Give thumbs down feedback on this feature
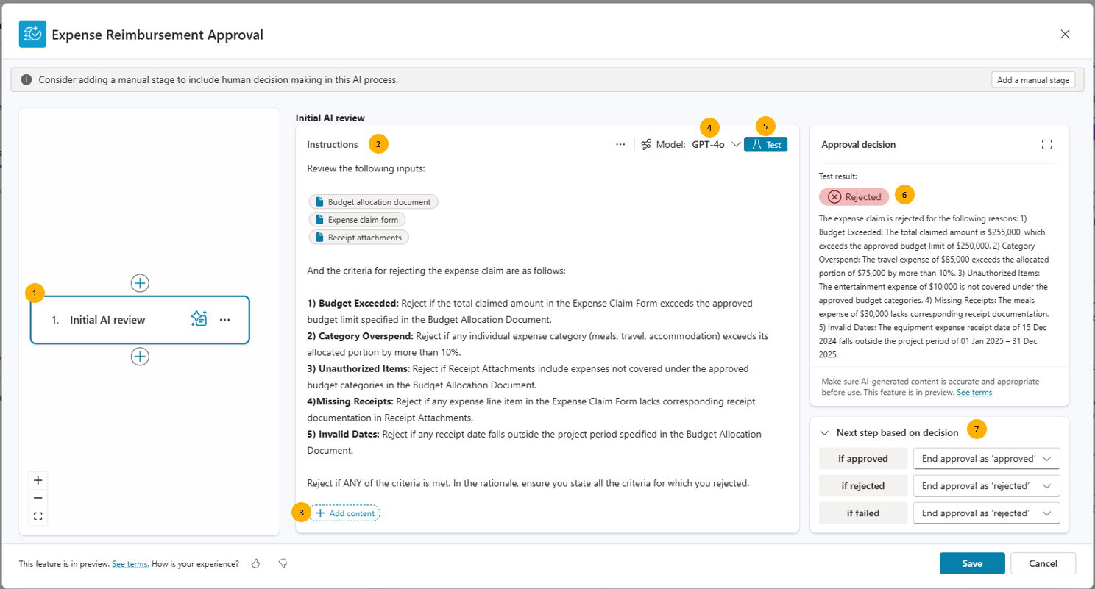Viewport: 1095px width, 589px height. point(282,563)
